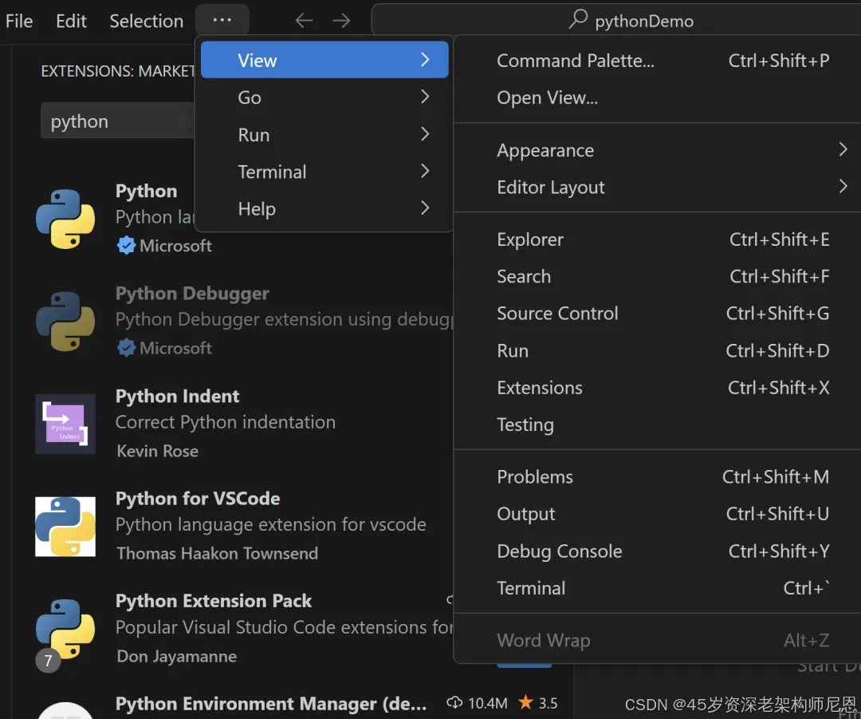Show the Source Control view
The image size is (861, 719).
tap(659, 314)
